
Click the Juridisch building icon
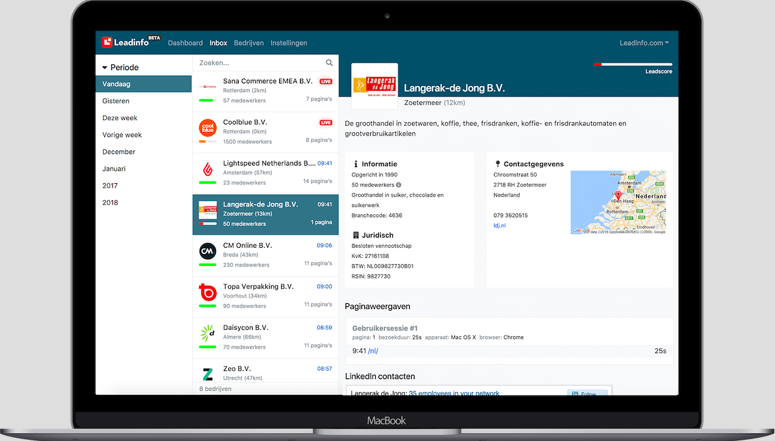(x=356, y=235)
